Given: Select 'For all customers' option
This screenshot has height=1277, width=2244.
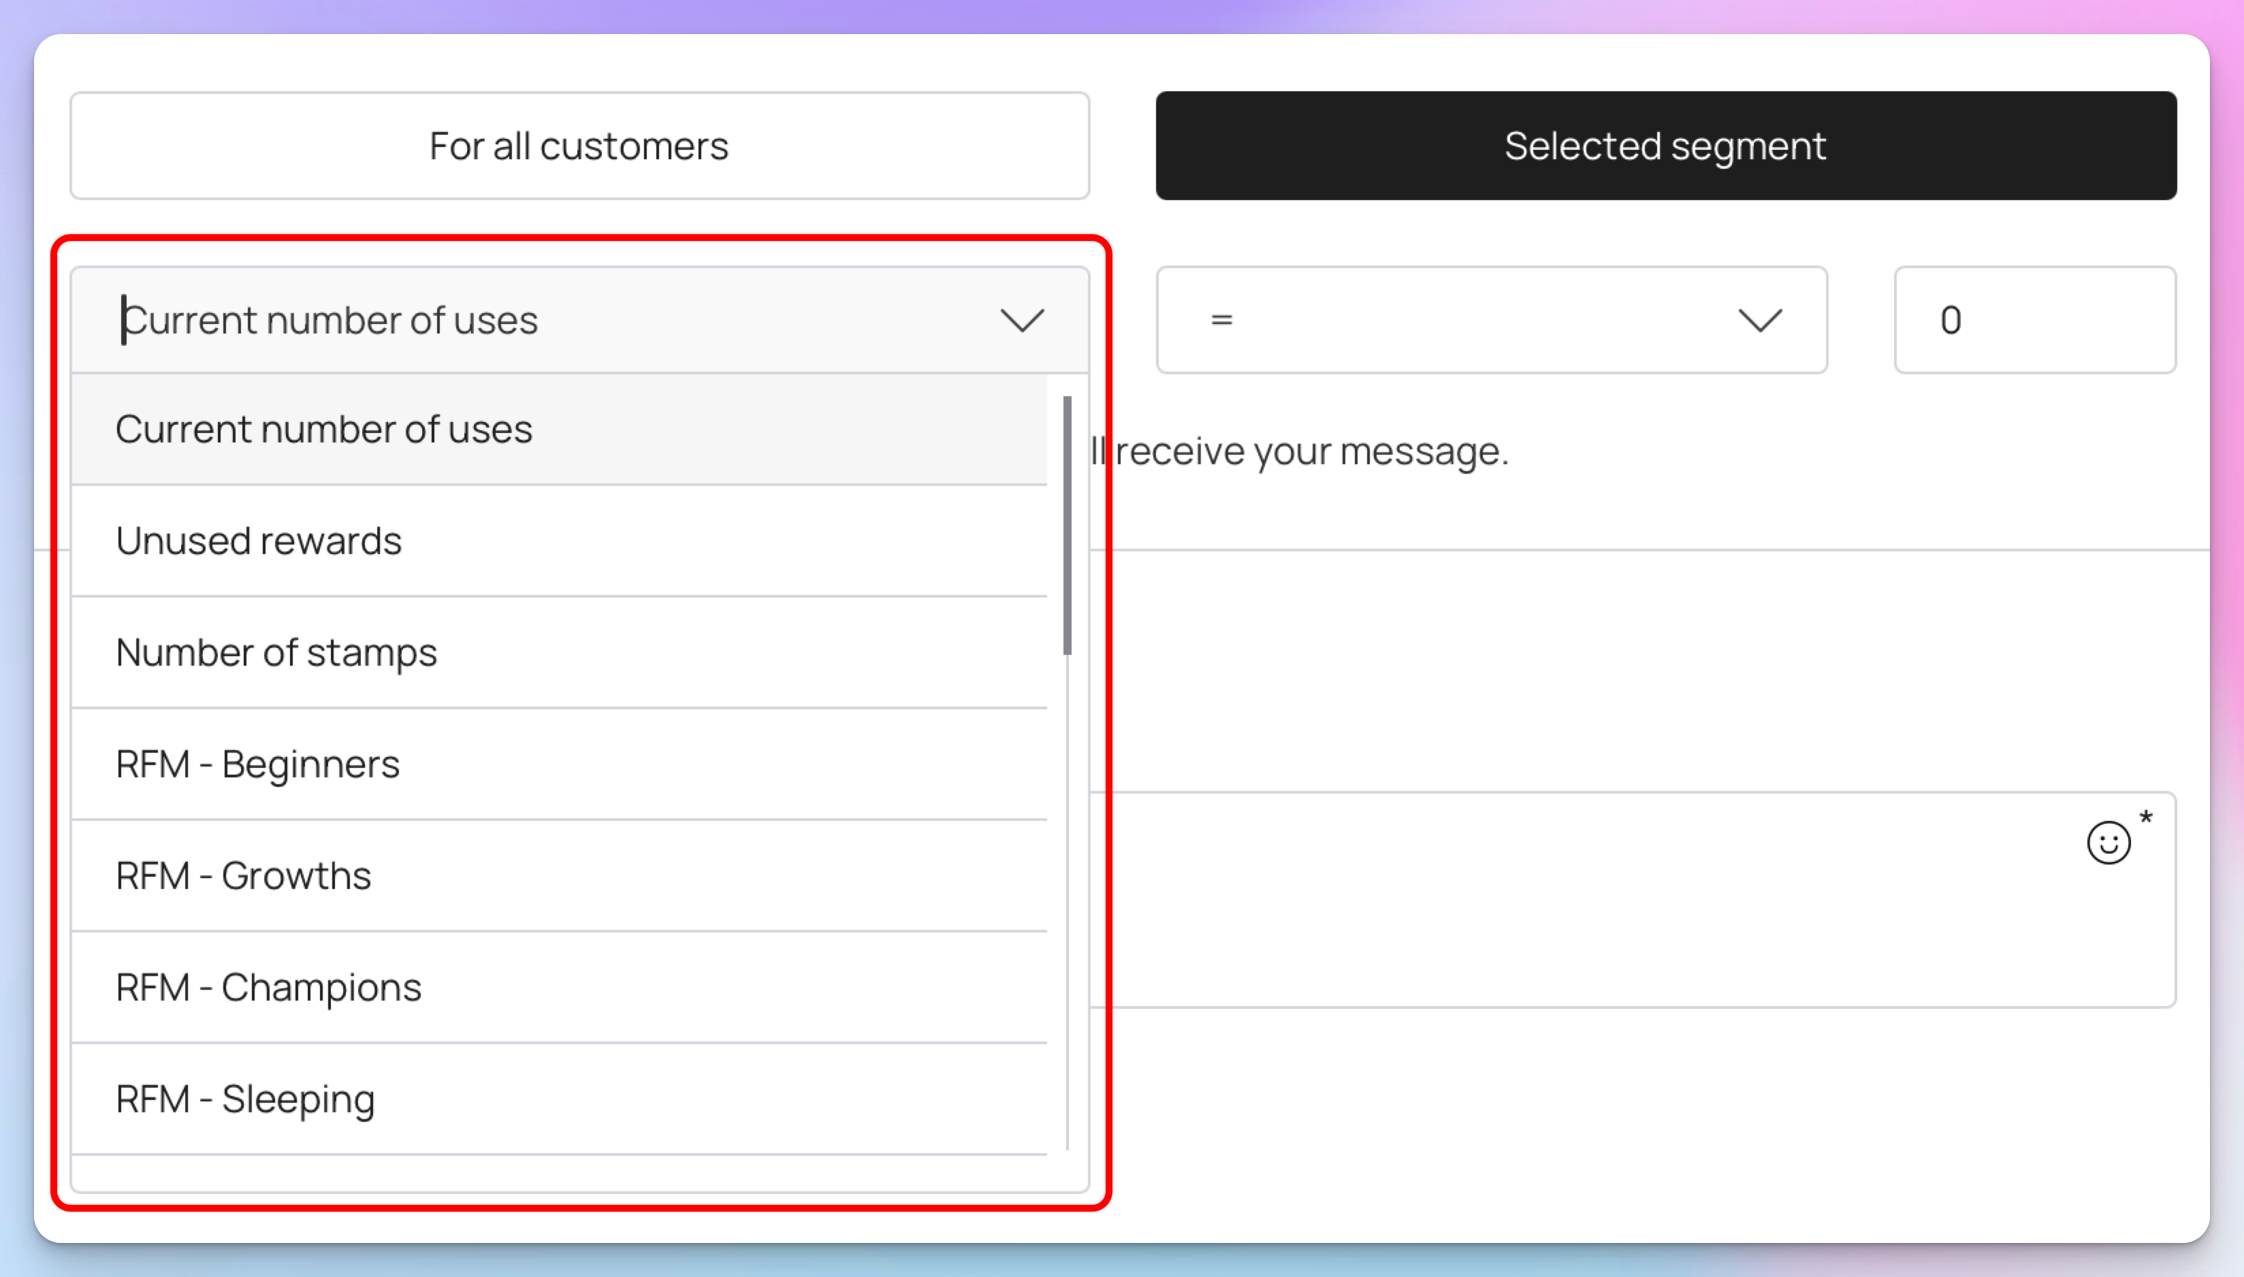Looking at the screenshot, I should (x=579, y=146).
